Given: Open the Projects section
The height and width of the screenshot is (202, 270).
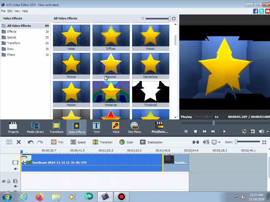Looking at the screenshot, I should tap(13, 128).
